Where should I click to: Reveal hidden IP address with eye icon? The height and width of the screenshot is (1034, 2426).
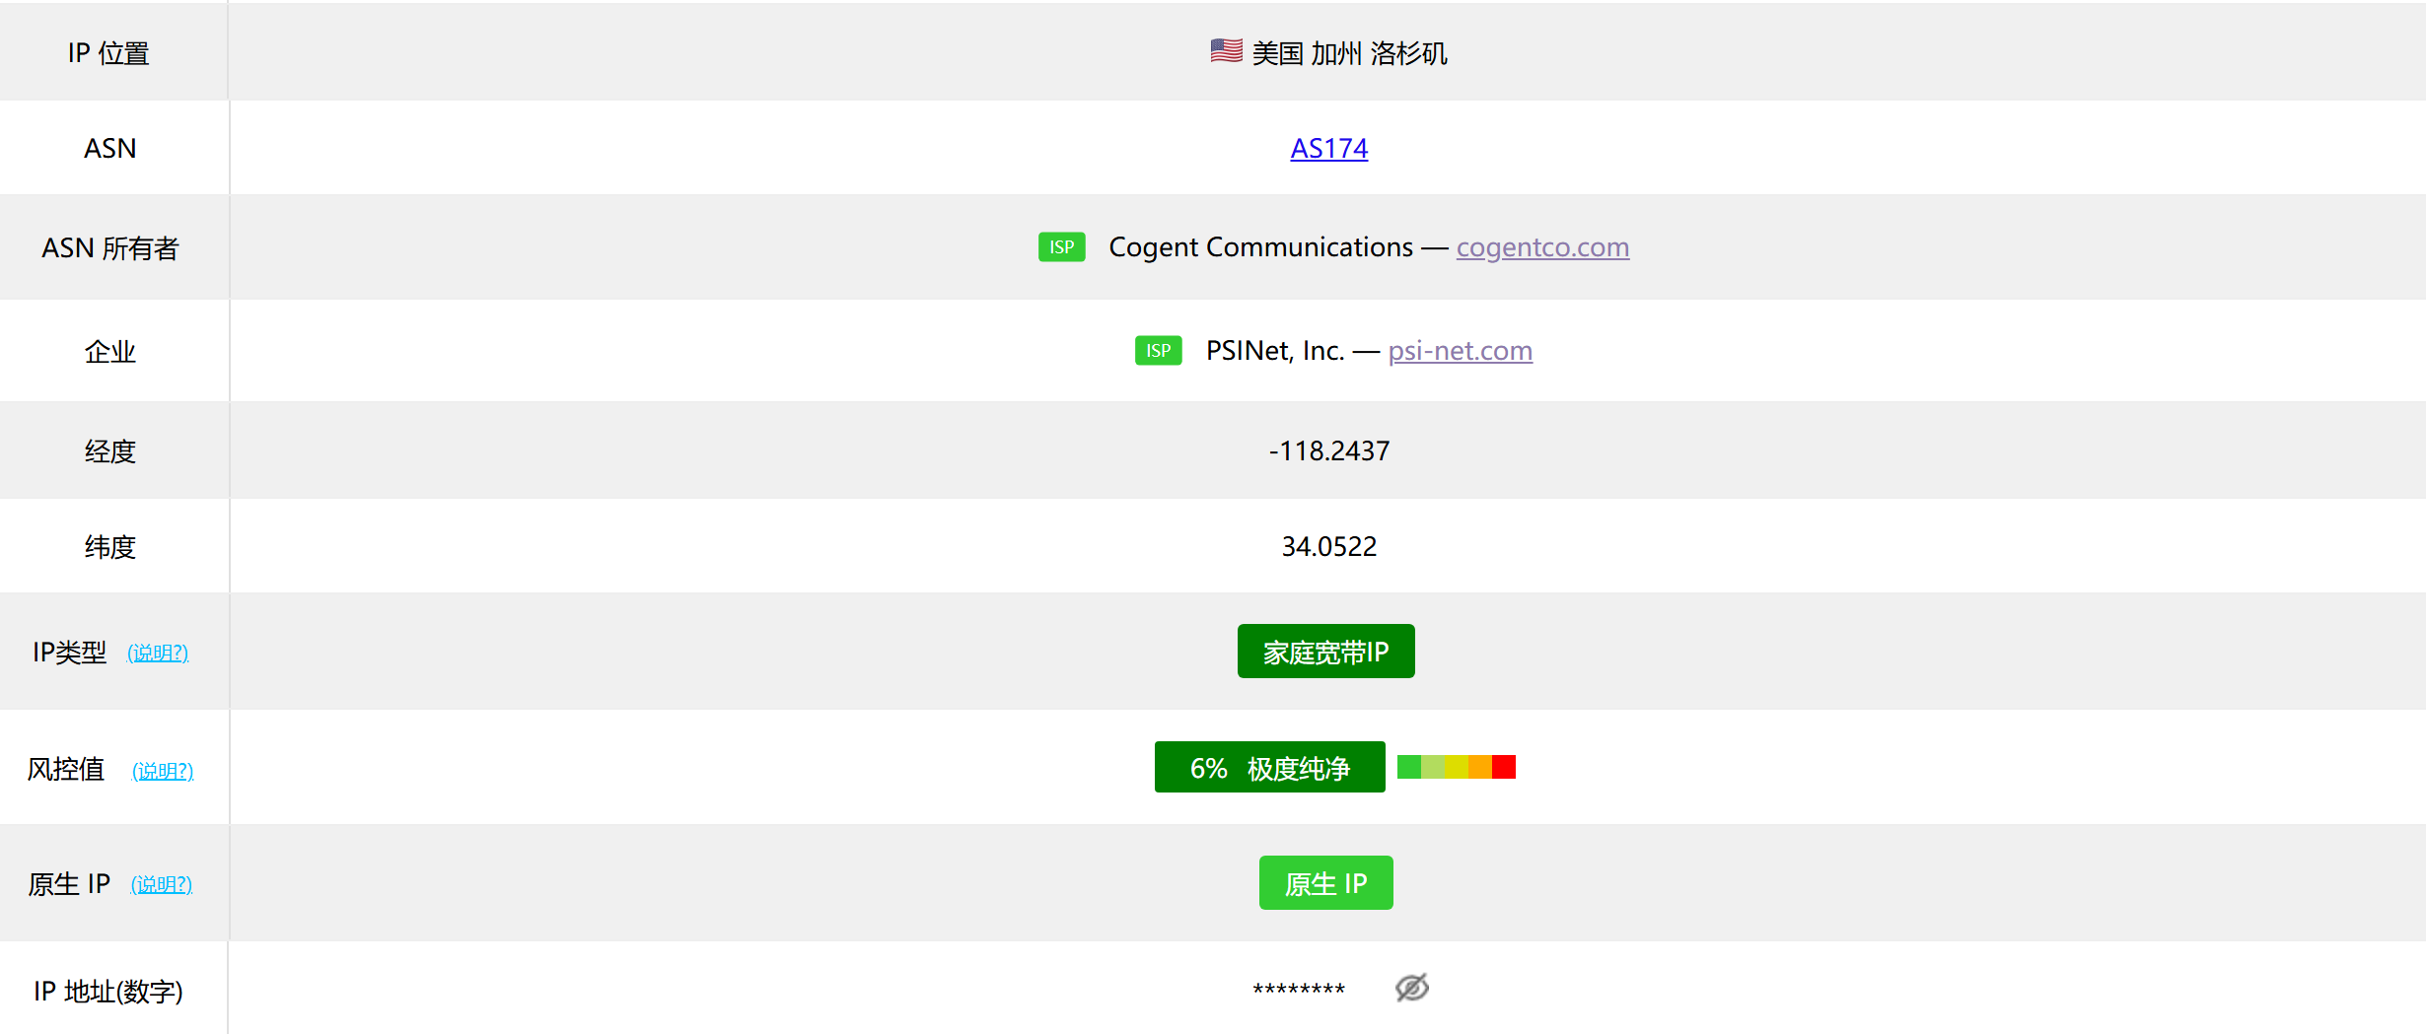tap(1412, 988)
